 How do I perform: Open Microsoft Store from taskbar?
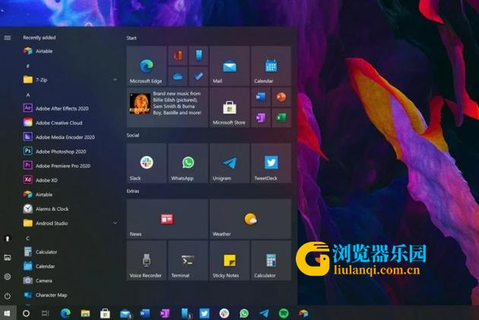tap(105, 313)
